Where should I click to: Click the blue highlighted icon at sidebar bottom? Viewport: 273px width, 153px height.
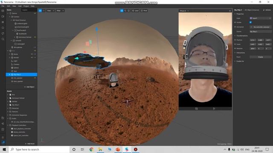point(3,143)
